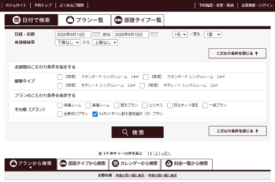Sort by 料金の安い順に表示

(130, 175)
